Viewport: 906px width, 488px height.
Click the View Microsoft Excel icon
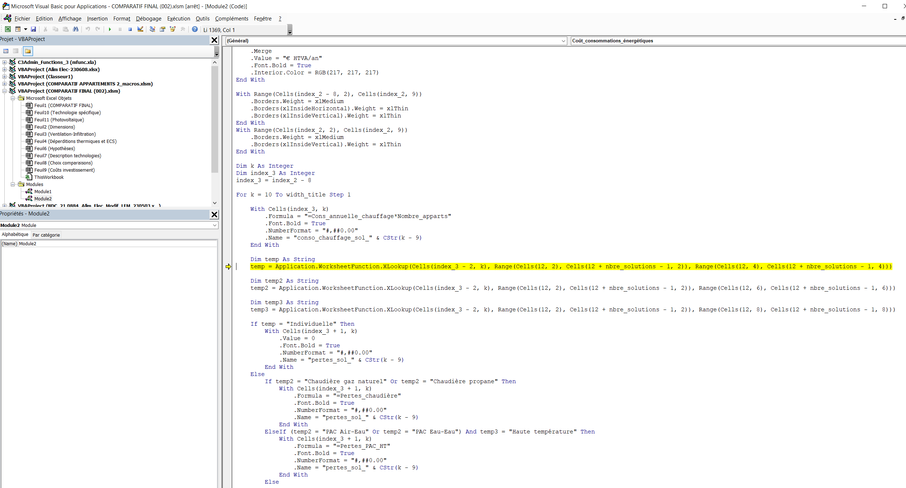point(8,29)
